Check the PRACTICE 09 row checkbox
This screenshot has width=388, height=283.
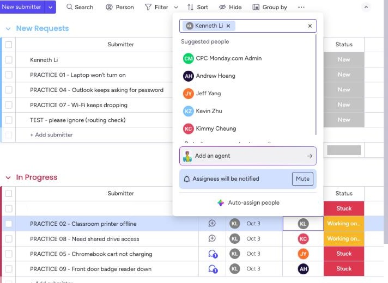coord(9,269)
